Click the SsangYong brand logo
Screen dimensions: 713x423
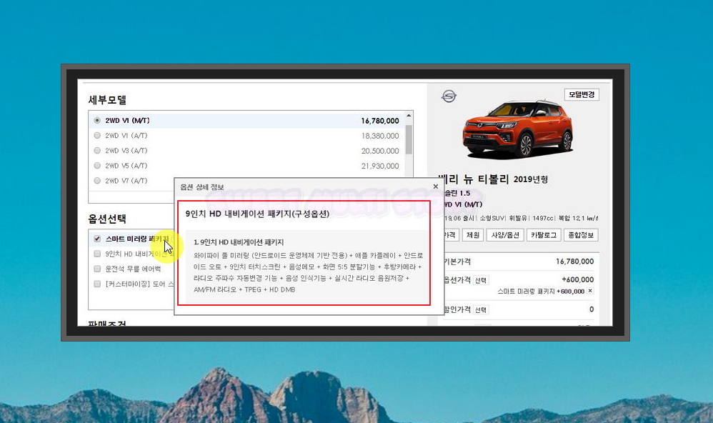click(x=449, y=96)
